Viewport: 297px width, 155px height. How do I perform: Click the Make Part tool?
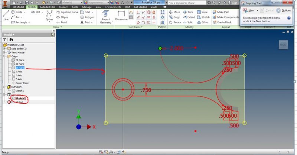tap(221, 12)
